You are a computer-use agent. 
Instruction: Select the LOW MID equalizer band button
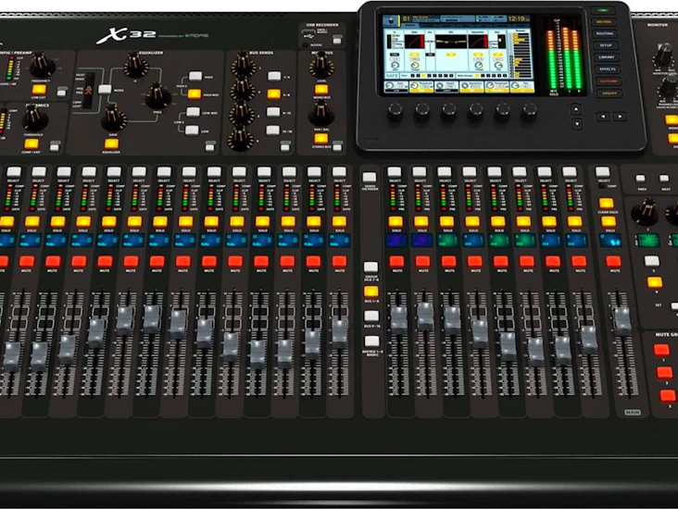coord(193,112)
